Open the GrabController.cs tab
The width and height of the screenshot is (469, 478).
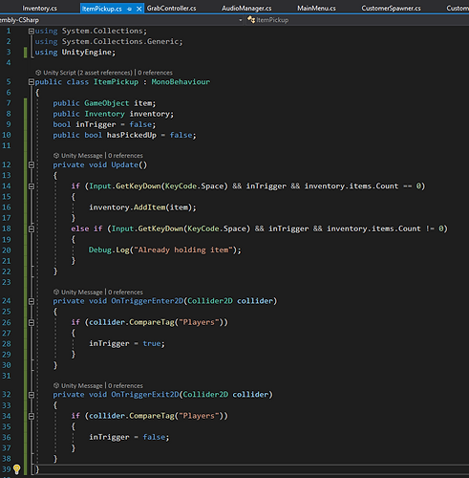(x=171, y=9)
